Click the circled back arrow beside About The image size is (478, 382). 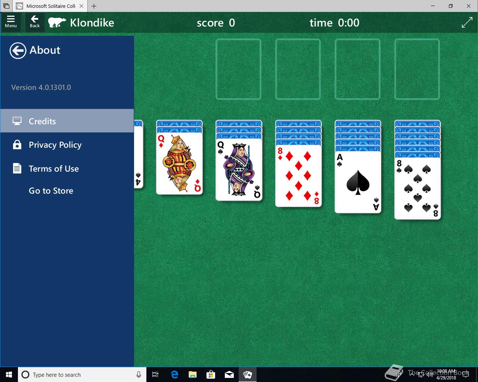tap(18, 50)
